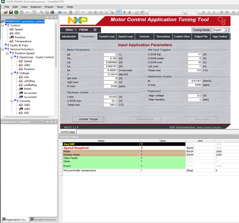Click the Align voltage input field

(x=194, y=95)
